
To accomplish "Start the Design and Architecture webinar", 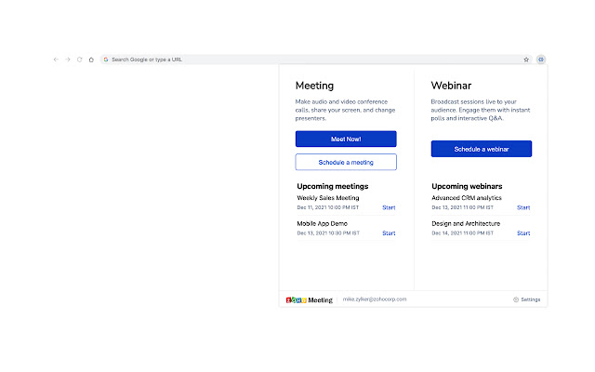I will [523, 233].
